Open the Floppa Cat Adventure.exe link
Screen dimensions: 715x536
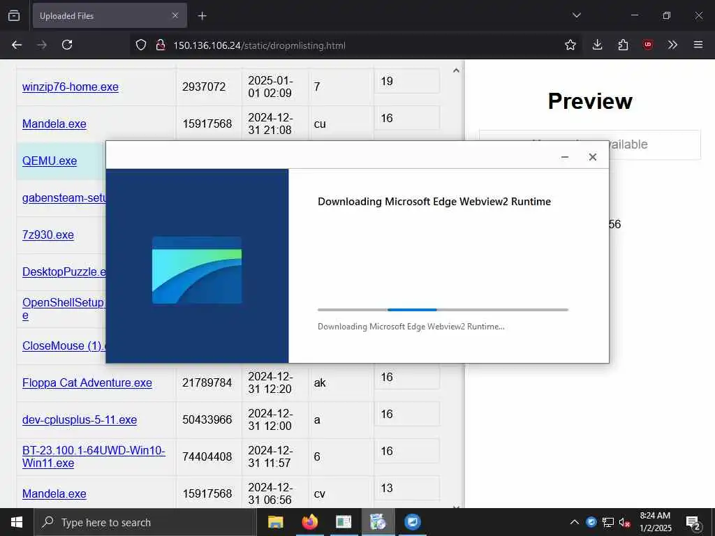87,382
